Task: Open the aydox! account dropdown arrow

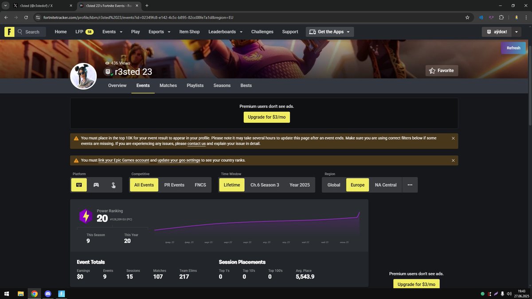Action: click(516, 32)
